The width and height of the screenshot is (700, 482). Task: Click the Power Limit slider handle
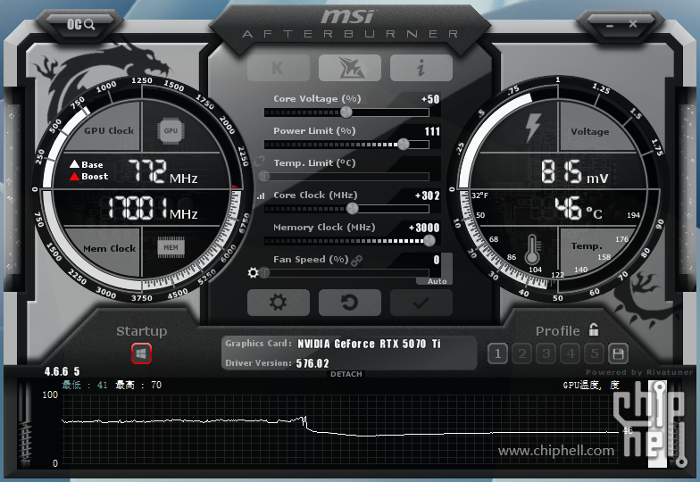[x=404, y=145]
